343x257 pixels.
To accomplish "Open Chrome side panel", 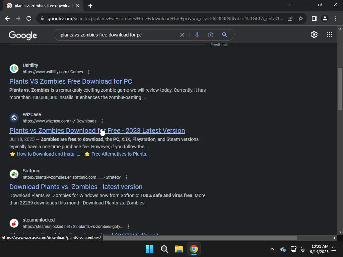I will (314, 19).
